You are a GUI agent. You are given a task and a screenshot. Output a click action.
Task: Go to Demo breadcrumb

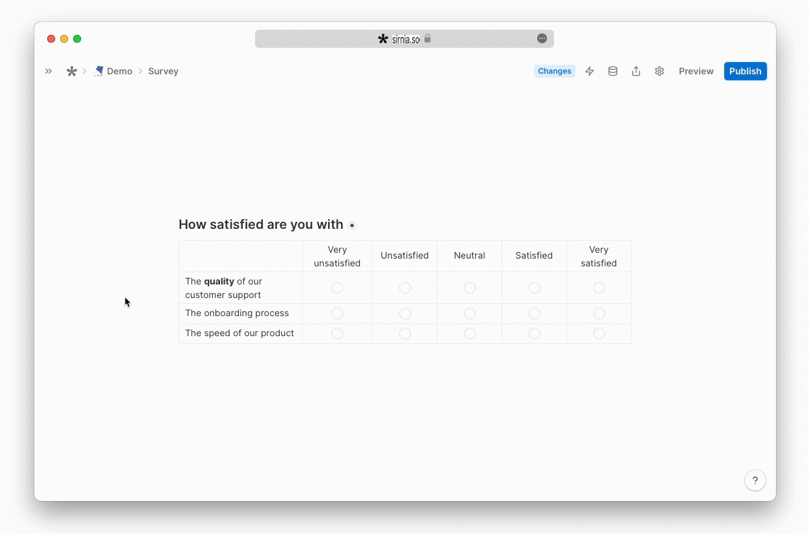click(x=120, y=71)
